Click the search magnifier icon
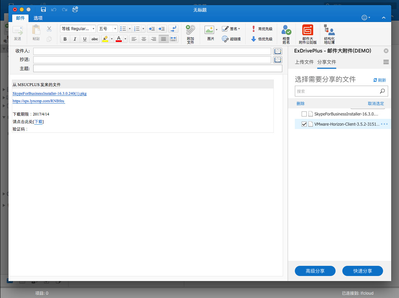 382,91
